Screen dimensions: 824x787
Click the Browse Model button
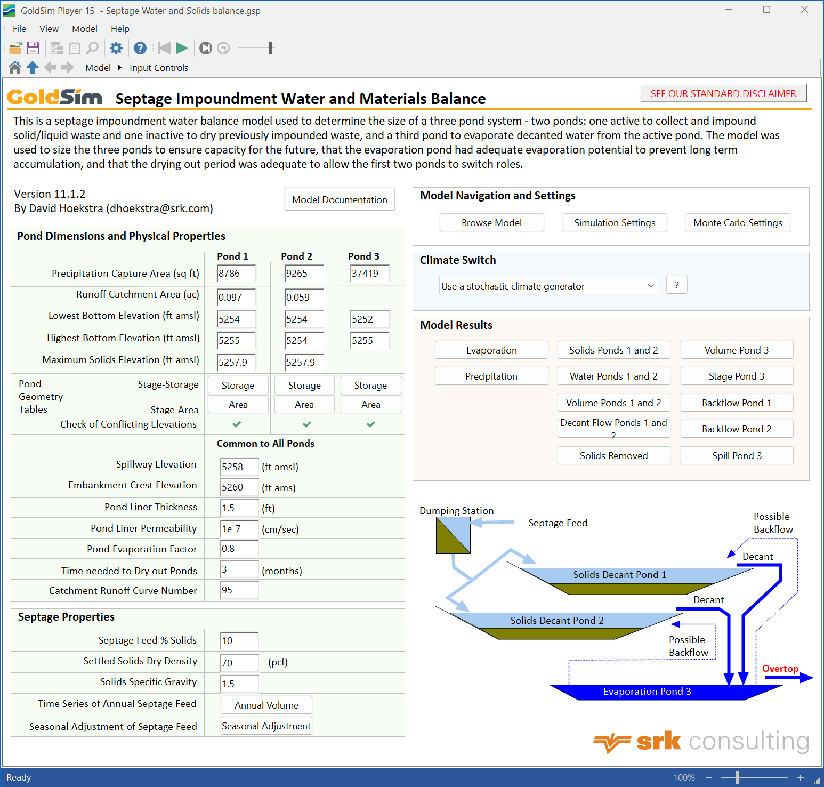[x=491, y=222]
